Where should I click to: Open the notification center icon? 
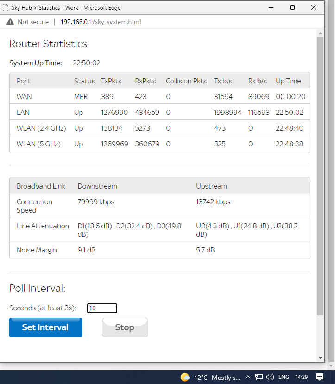tap(319, 377)
